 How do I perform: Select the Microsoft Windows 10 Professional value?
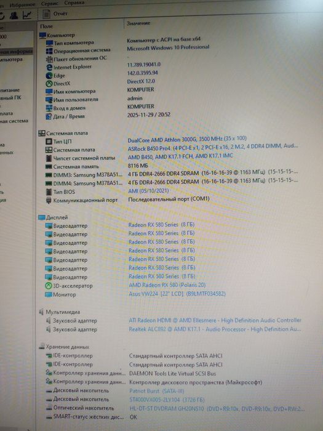pyautogui.click(x=168, y=48)
